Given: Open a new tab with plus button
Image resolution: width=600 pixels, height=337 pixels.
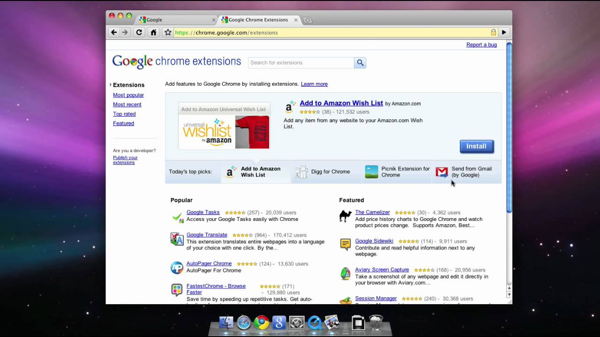Looking at the screenshot, I should [x=307, y=20].
